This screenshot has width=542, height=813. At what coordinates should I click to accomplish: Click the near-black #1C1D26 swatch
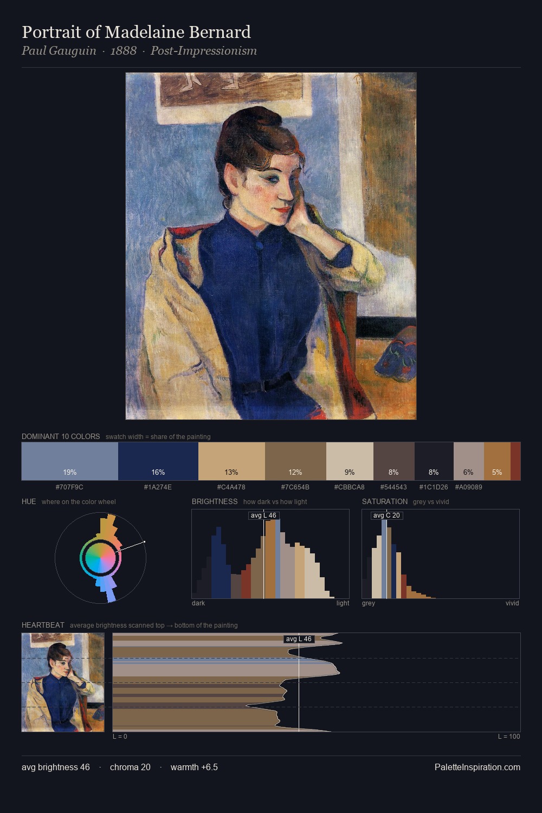(434, 461)
